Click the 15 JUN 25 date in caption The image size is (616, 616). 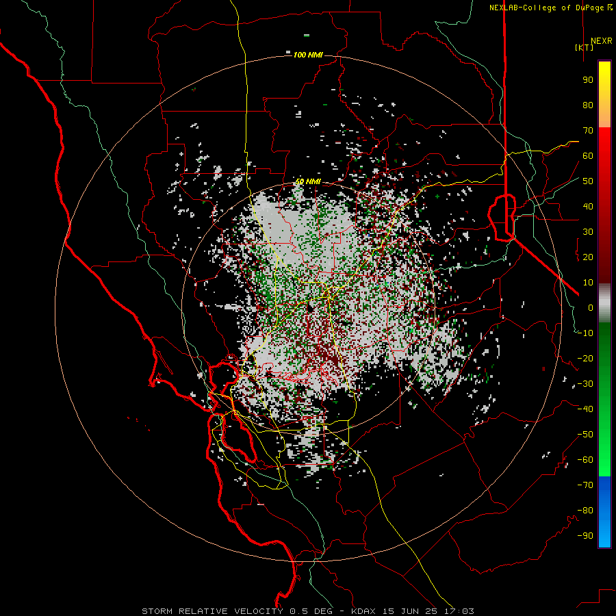[411, 611]
